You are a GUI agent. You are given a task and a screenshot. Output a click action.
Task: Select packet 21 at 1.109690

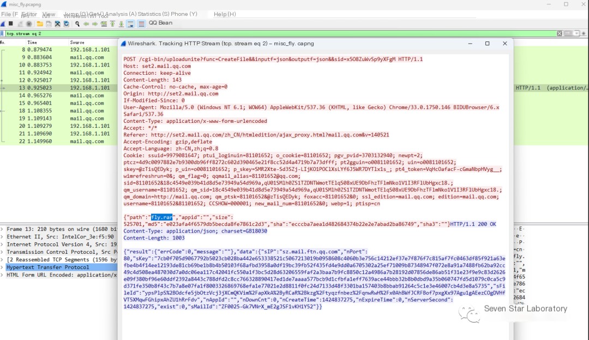point(58,134)
